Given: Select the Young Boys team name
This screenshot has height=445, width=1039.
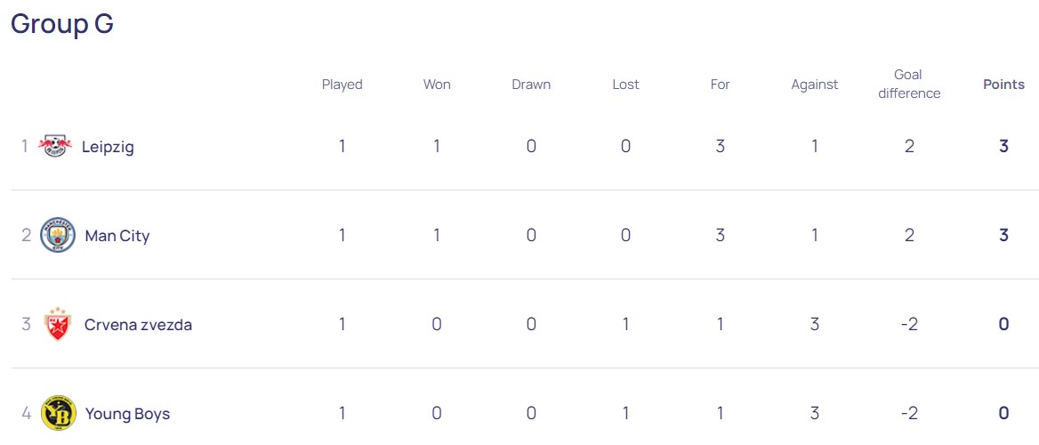Looking at the screenshot, I should click(127, 414).
